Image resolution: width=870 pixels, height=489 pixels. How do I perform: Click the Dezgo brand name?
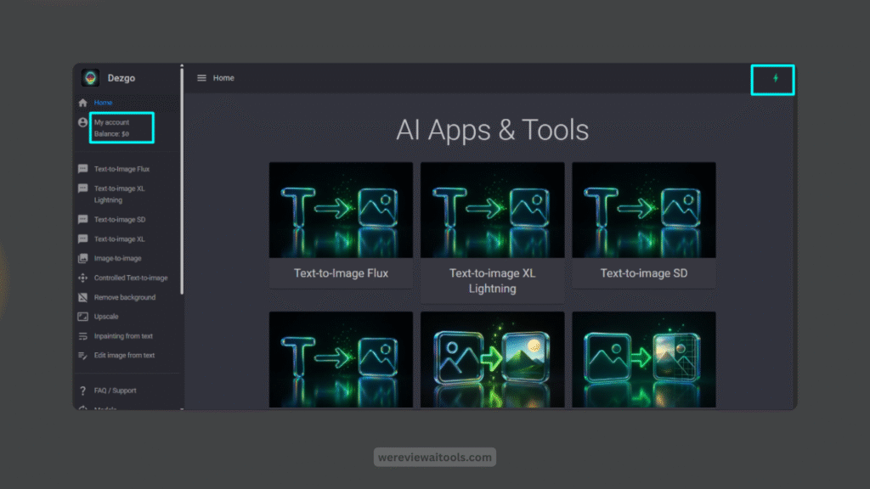tap(121, 78)
